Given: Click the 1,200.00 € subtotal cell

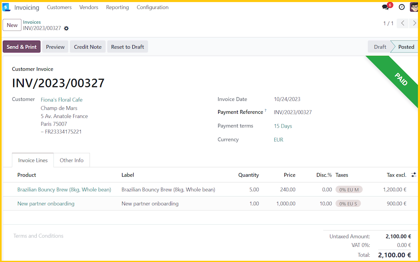Looking at the screenshot, I should click(395, 189).
